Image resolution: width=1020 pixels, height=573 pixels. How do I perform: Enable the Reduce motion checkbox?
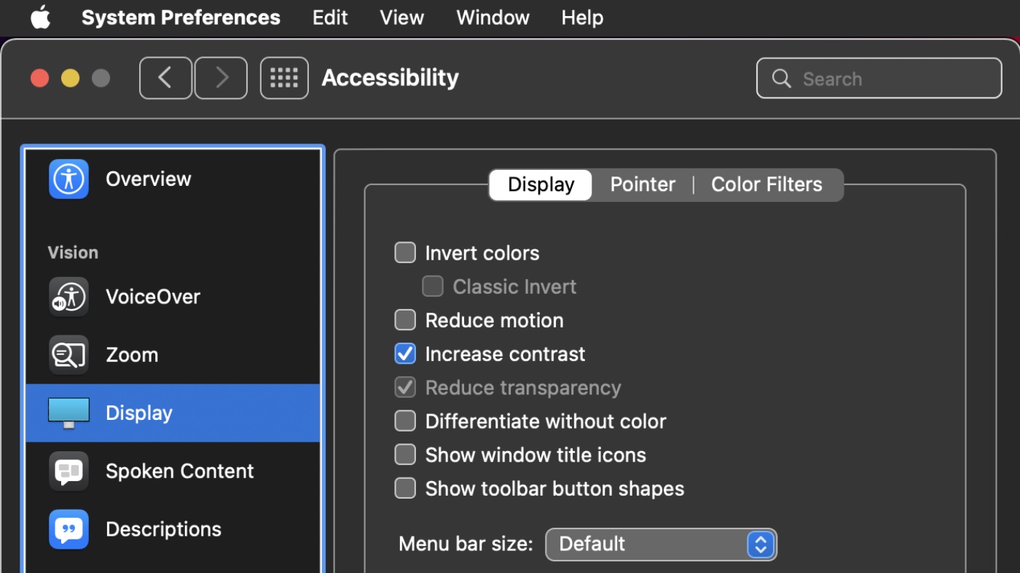click(x=405, y=320)
